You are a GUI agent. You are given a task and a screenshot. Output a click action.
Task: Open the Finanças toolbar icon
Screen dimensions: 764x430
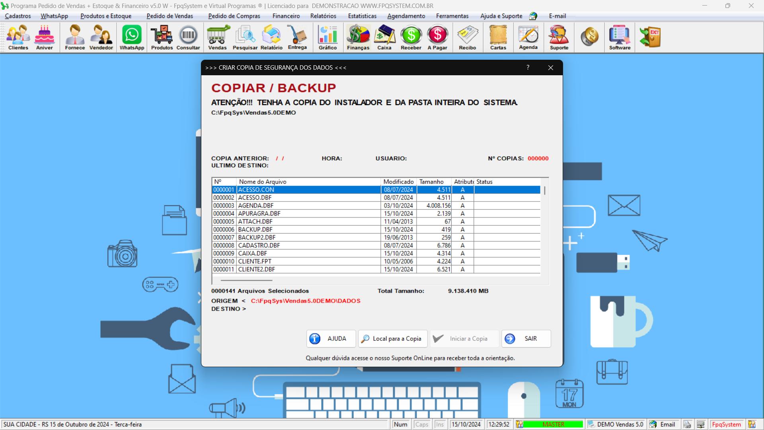tap(358, 37)
